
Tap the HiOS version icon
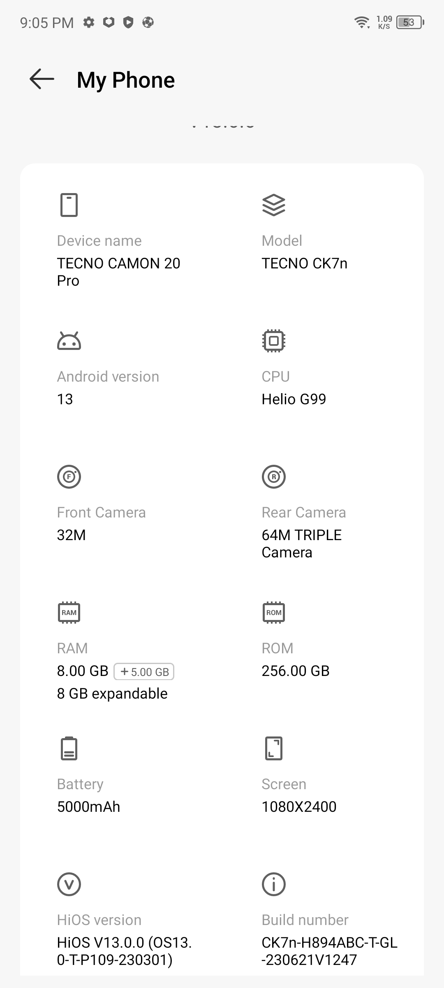69,884
